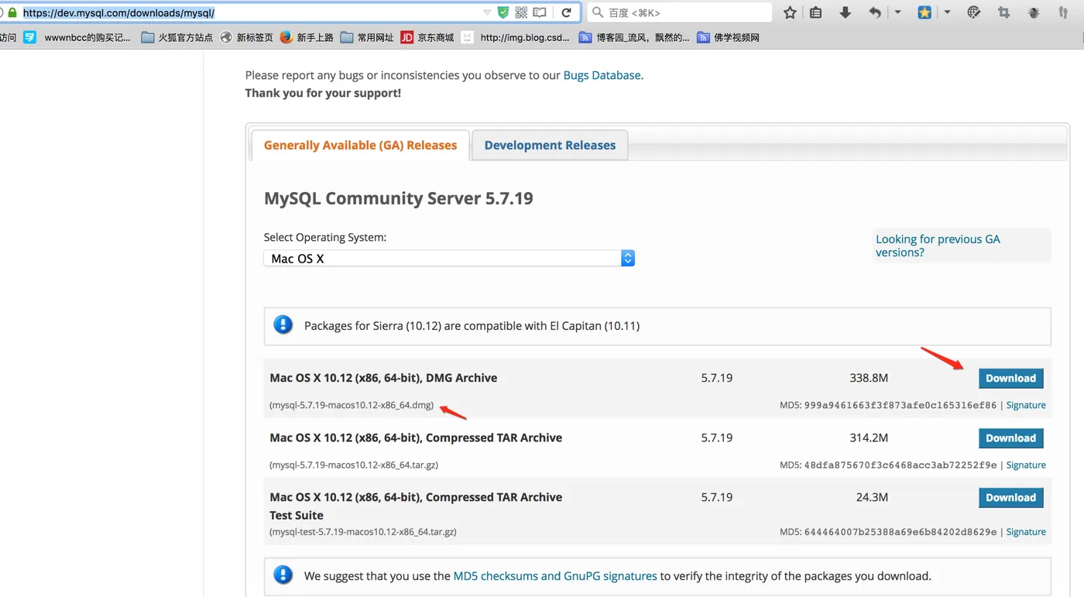This screenshot has height=597, width=1084.
Task: Open Looking for previous GA versions link
Action: pos(938,245)
